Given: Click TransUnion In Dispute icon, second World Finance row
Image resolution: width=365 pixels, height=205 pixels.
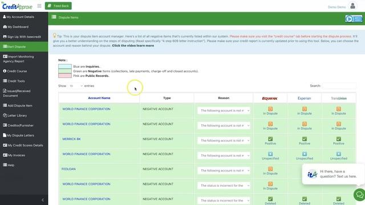Looking at the screenshot, I should [x=339, y=124].
